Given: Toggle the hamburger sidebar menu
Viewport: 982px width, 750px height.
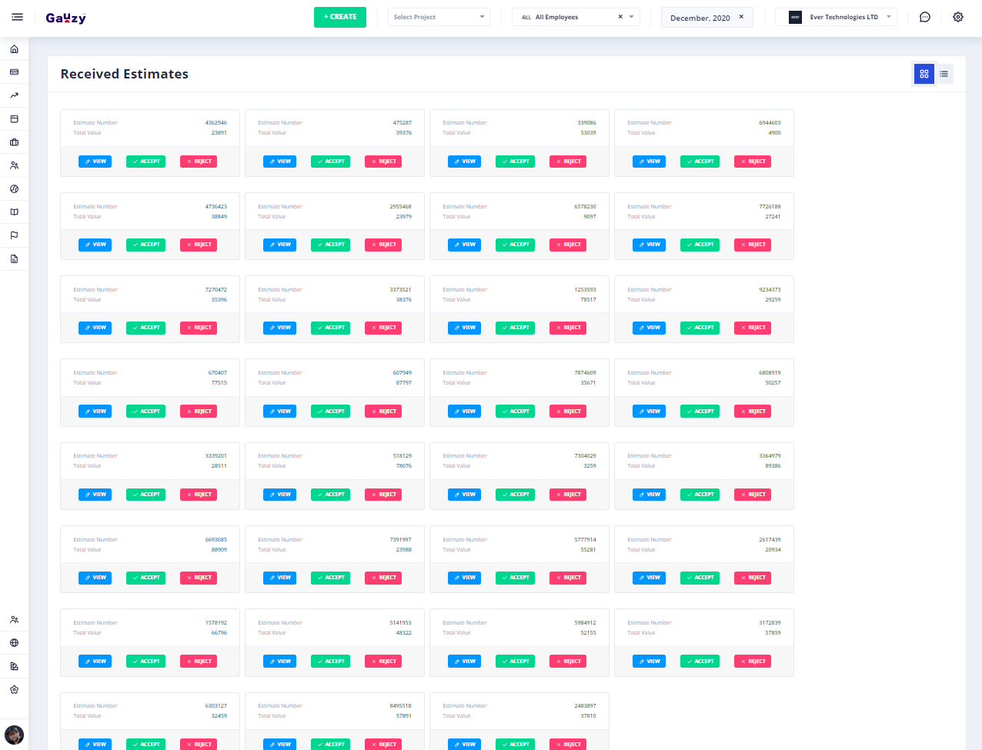Looking at the screenshot, I should [17, 17].
